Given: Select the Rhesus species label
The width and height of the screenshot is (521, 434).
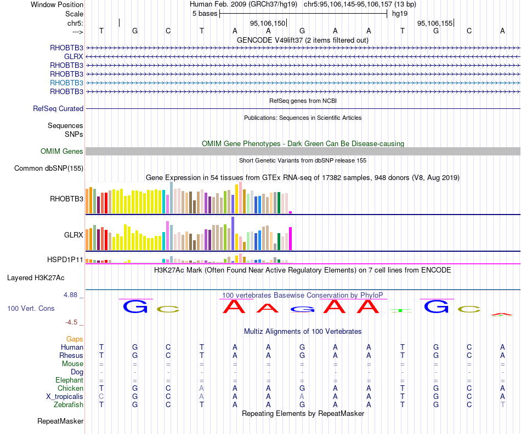Looking at the screenshot, I should point(71,355).
